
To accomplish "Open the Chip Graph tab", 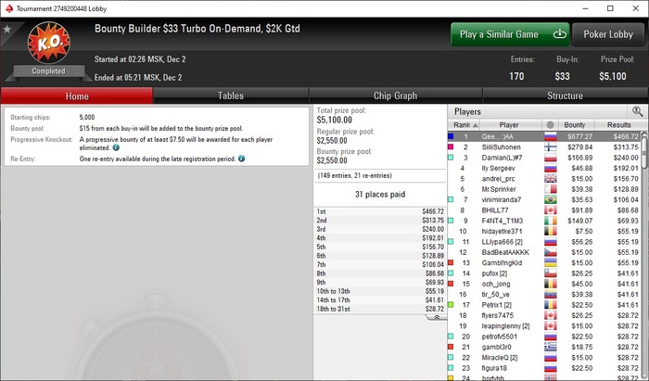I will coord(395,95).
